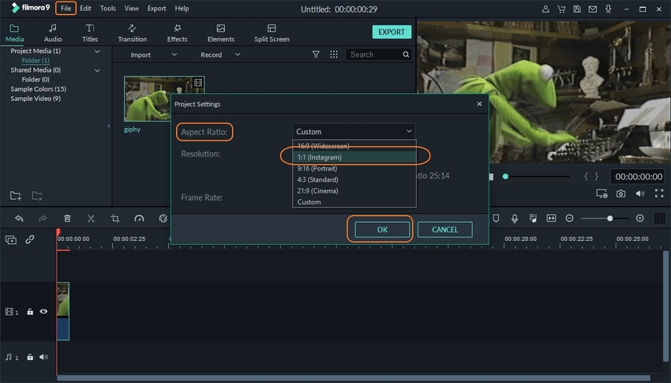Click the timeline zoom slider handle

coord(609,218)
